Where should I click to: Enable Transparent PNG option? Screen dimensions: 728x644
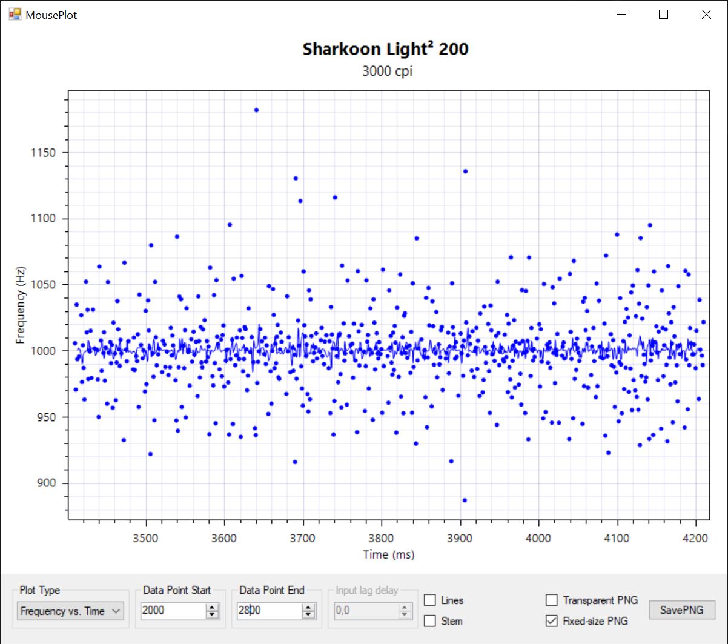pyautogui.click(x=552, y=600)
